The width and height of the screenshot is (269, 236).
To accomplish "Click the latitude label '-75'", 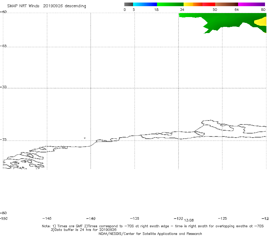I will (3, 140).
